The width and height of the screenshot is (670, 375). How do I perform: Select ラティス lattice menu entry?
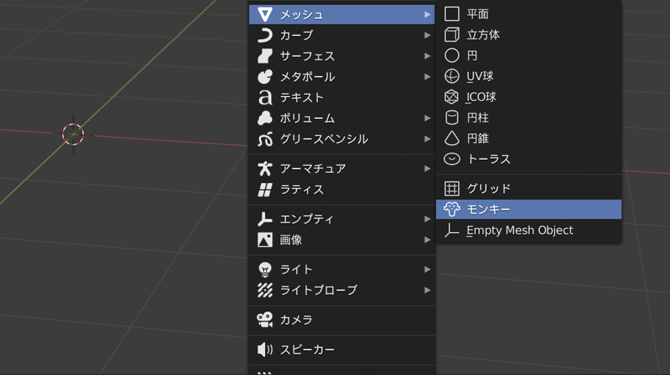302,190
